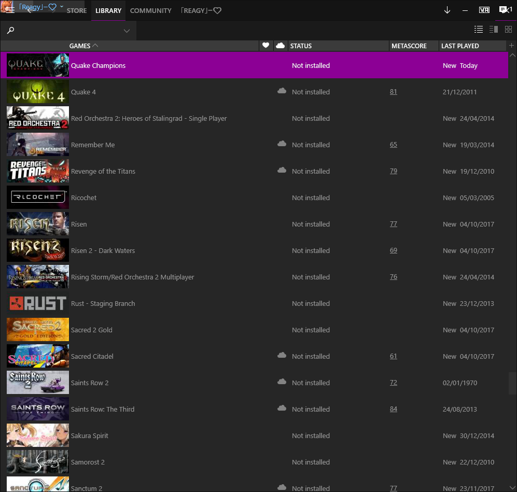Sort by the favorites heart column
517x492 pixels.
[266, 46]
